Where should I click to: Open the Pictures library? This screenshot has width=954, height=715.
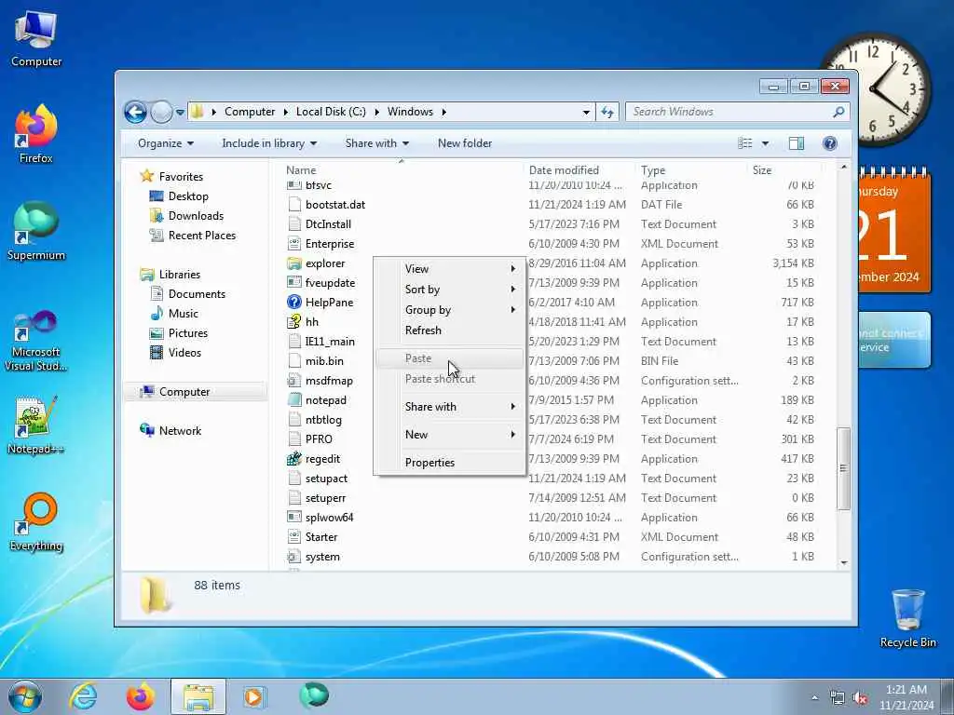pyautogui.click(x=188, y=333)
